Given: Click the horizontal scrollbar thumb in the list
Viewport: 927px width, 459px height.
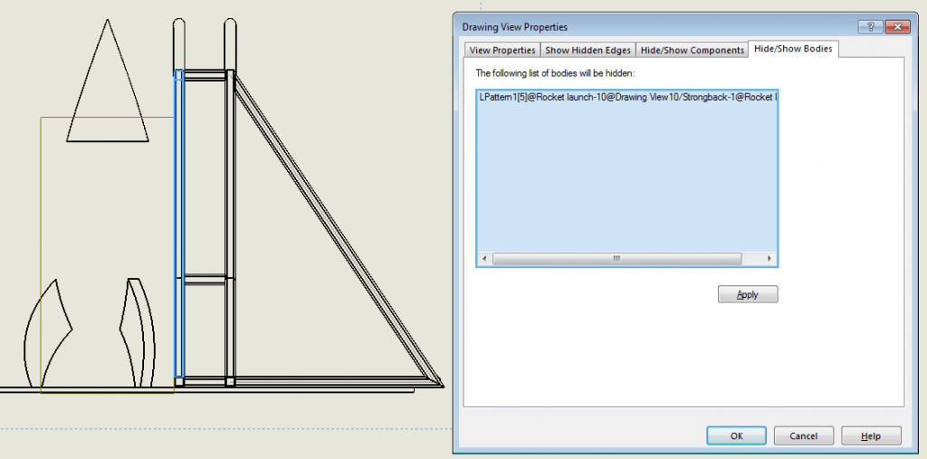Looking at the screenshot, I should pyautogui.click(x=616, y=259).
